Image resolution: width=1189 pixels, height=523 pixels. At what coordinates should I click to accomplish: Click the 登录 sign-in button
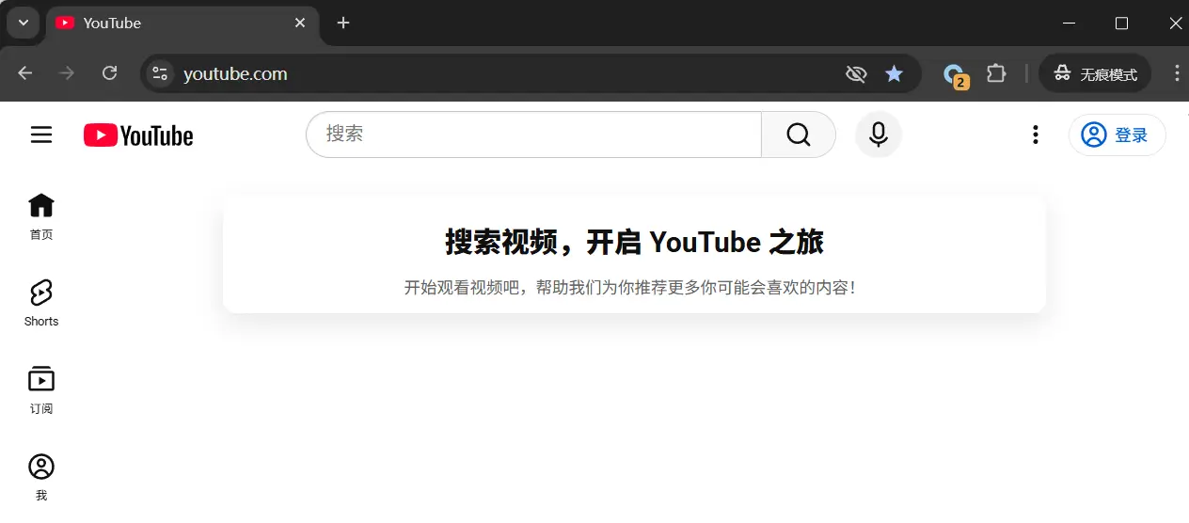pos(1117,135)
